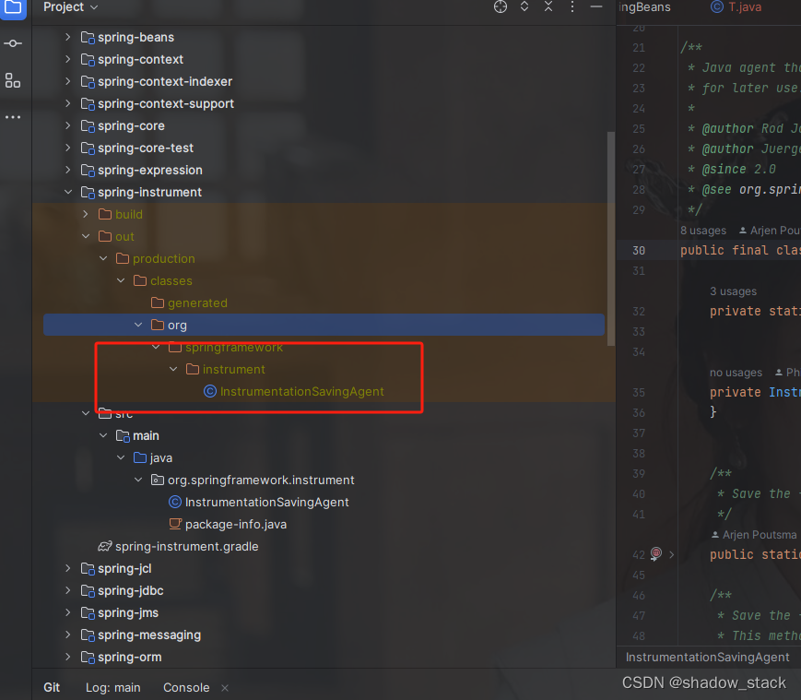The width and height of the screenshot is (801, 700).
Task: Show more tool windows ellipsis
Action: [13, 117]
